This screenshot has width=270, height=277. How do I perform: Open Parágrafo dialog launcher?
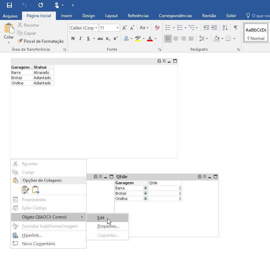click(238, 50)
